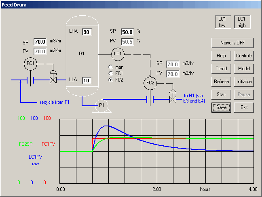Click the P1 pump symbol
The image size is (262, 197).
[102, 105]
